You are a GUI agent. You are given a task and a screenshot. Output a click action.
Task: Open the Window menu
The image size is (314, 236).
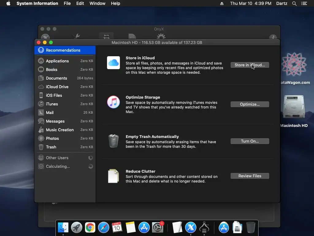[97, 3]
